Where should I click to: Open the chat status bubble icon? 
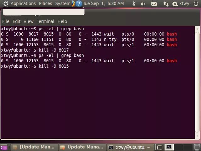point(175,4)
